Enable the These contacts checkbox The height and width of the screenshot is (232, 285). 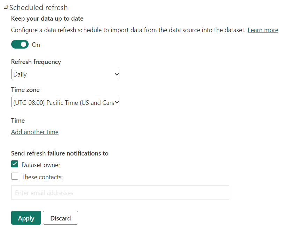(15, 176)
